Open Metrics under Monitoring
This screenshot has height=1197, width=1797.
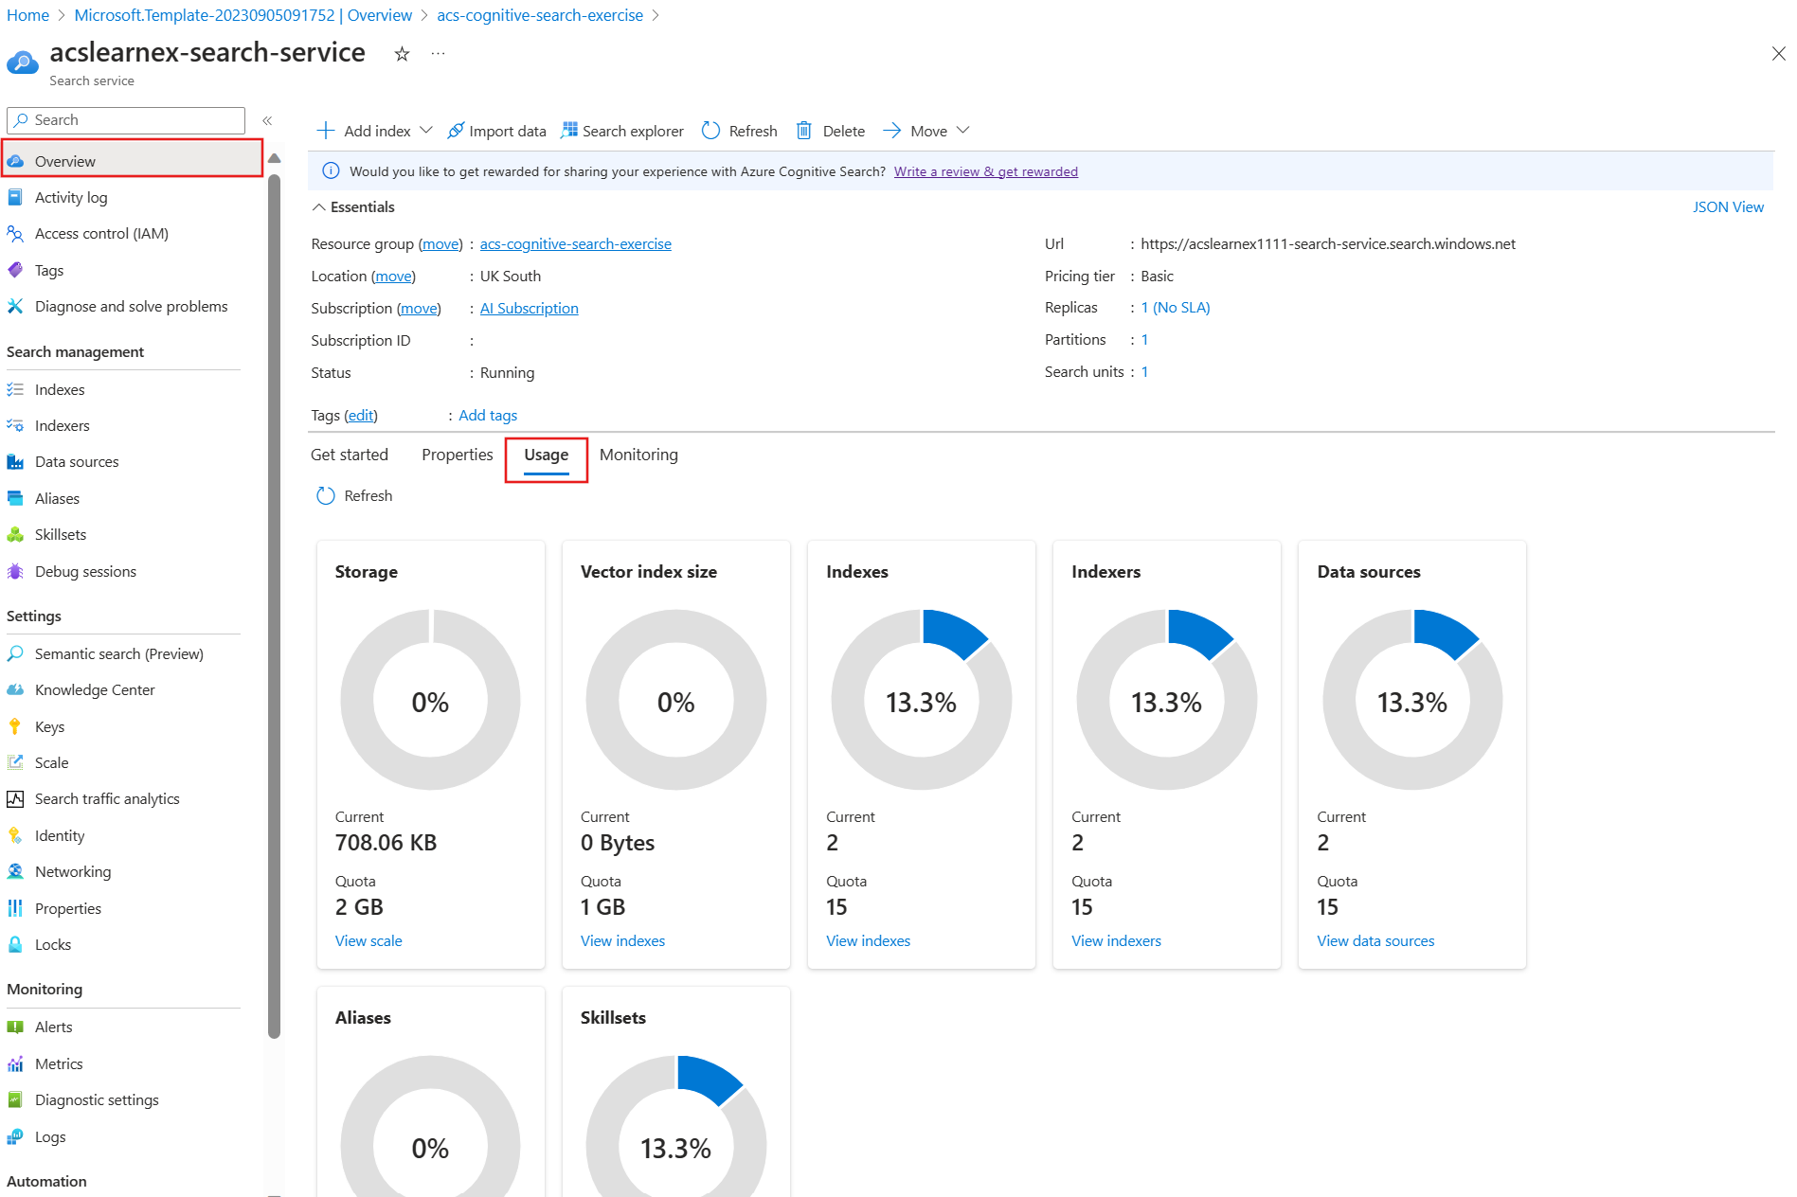click(59, 1063)
